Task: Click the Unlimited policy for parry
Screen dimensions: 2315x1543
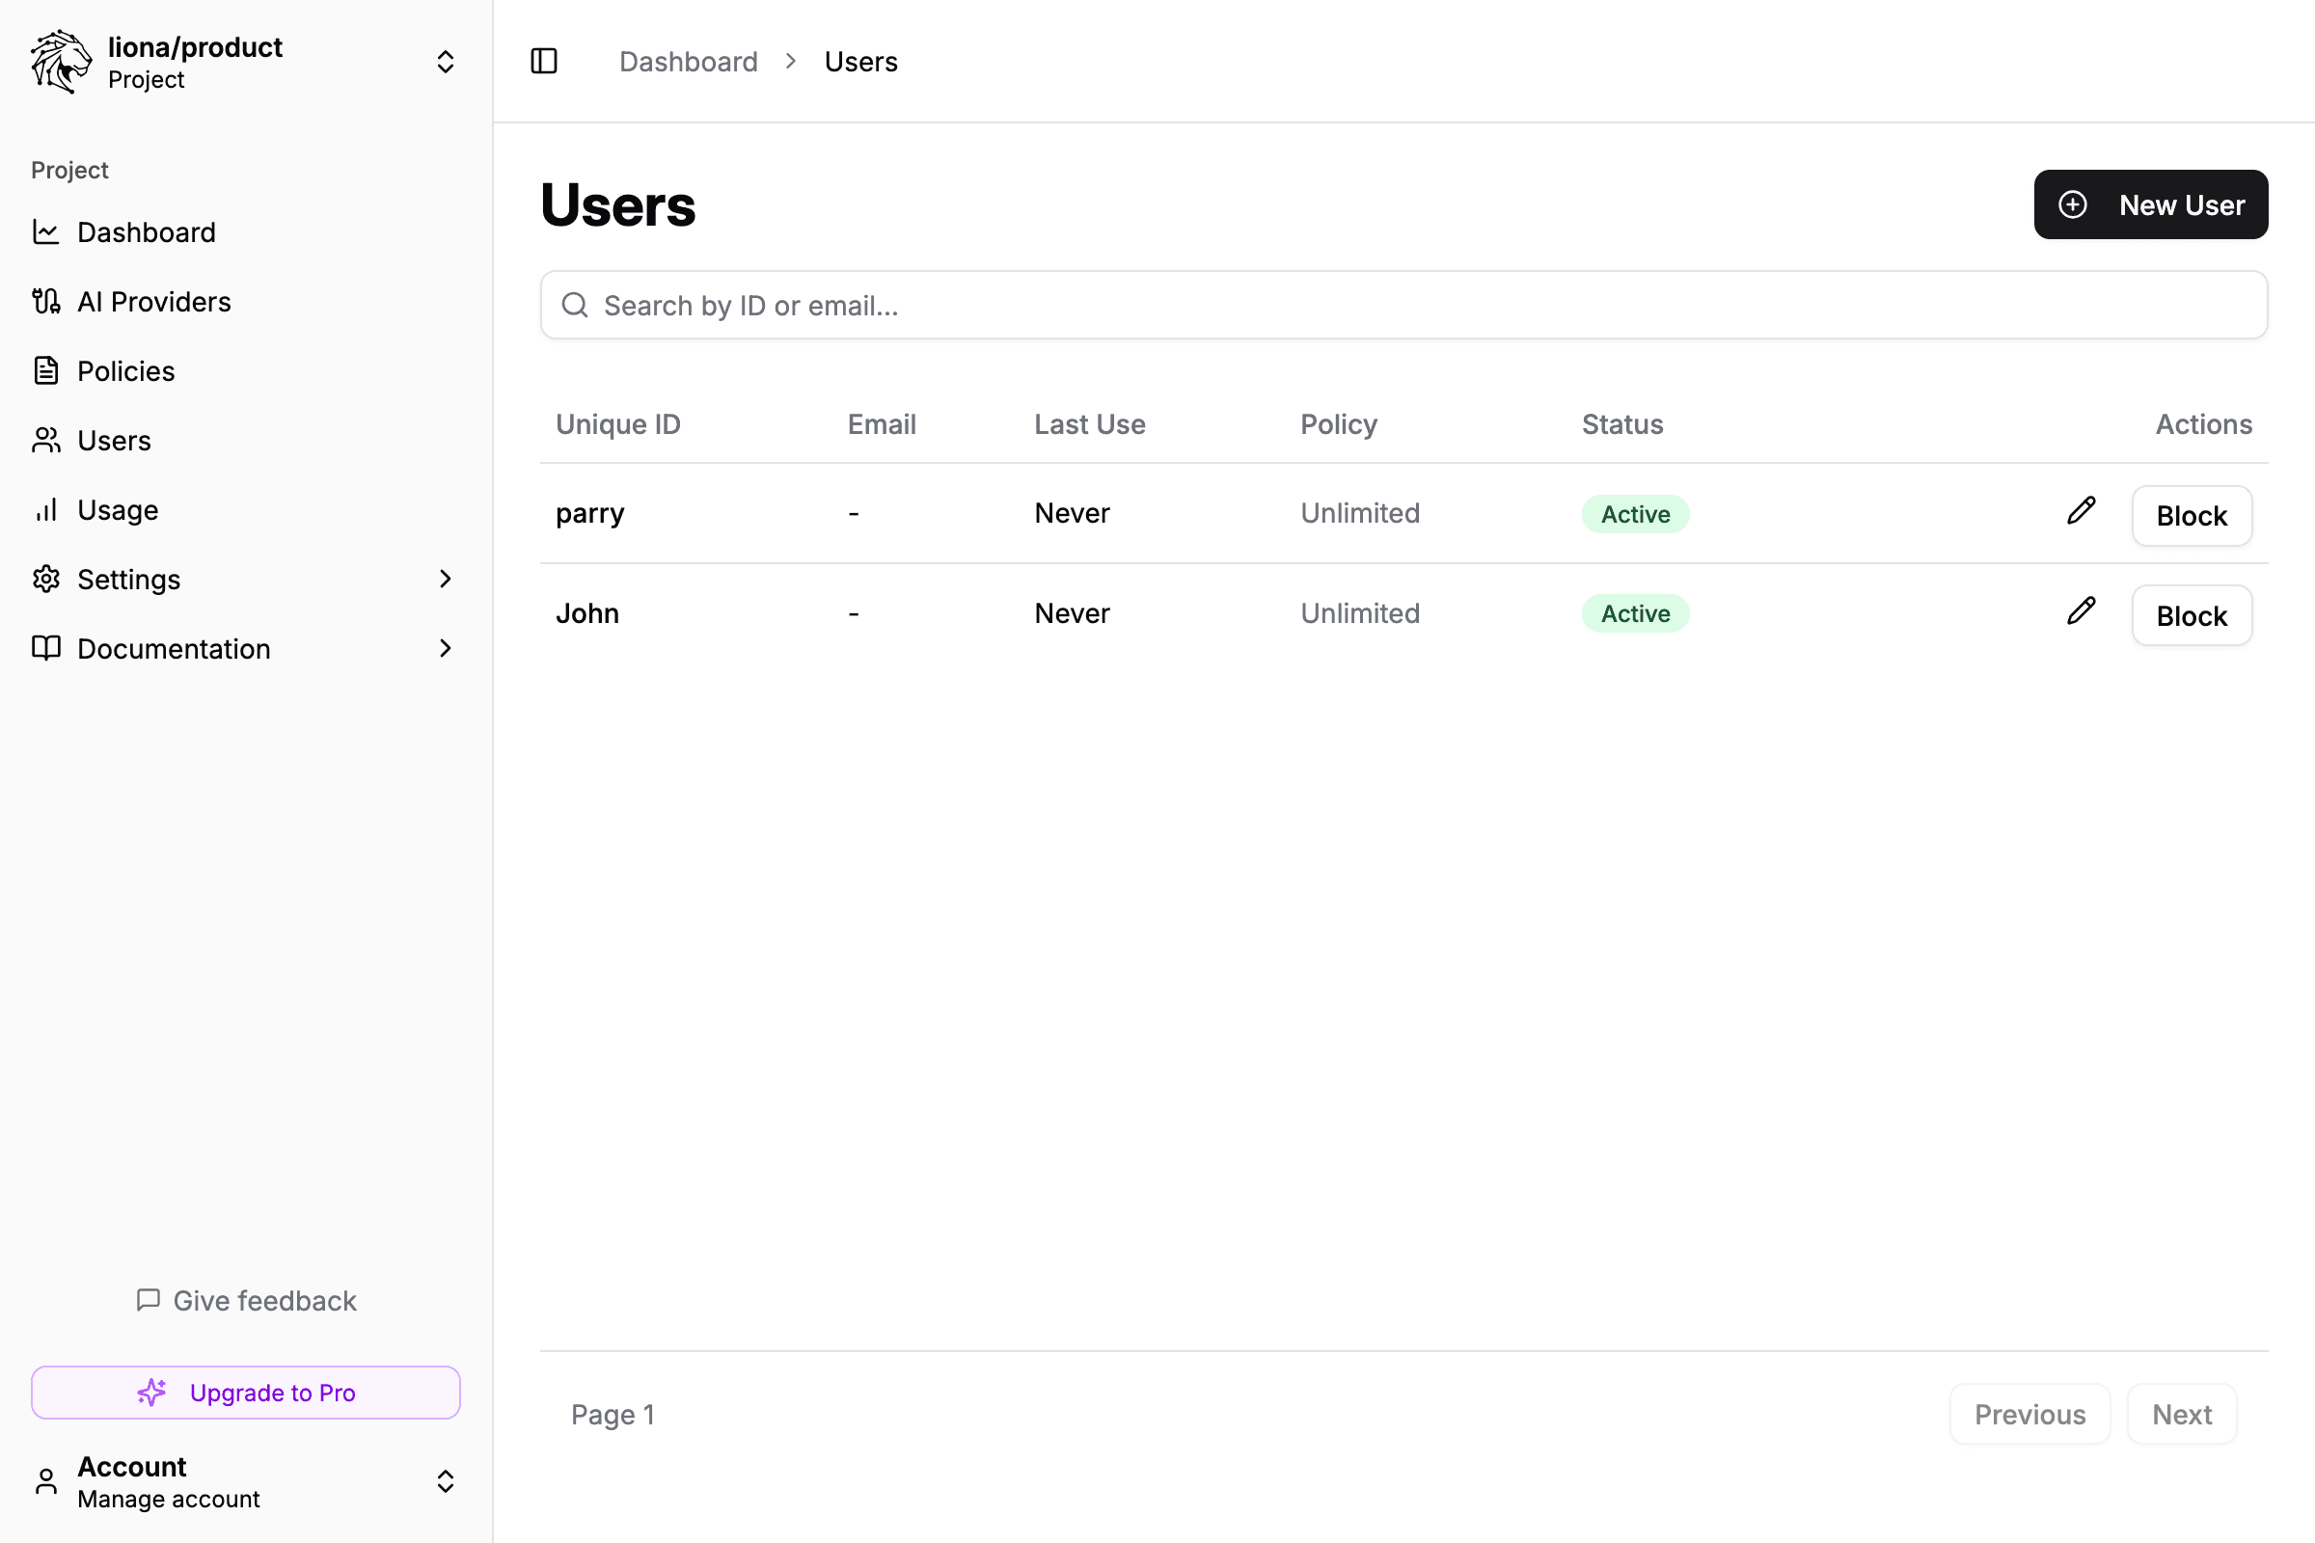Action: click(1359, 513)
